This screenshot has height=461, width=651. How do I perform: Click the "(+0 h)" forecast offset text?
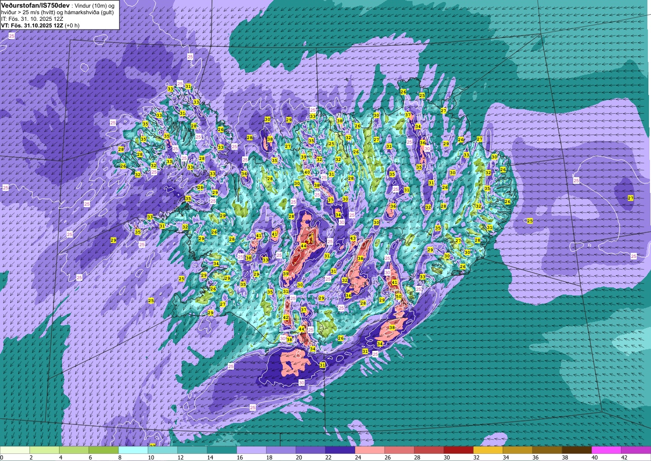[x=72, y=25]
